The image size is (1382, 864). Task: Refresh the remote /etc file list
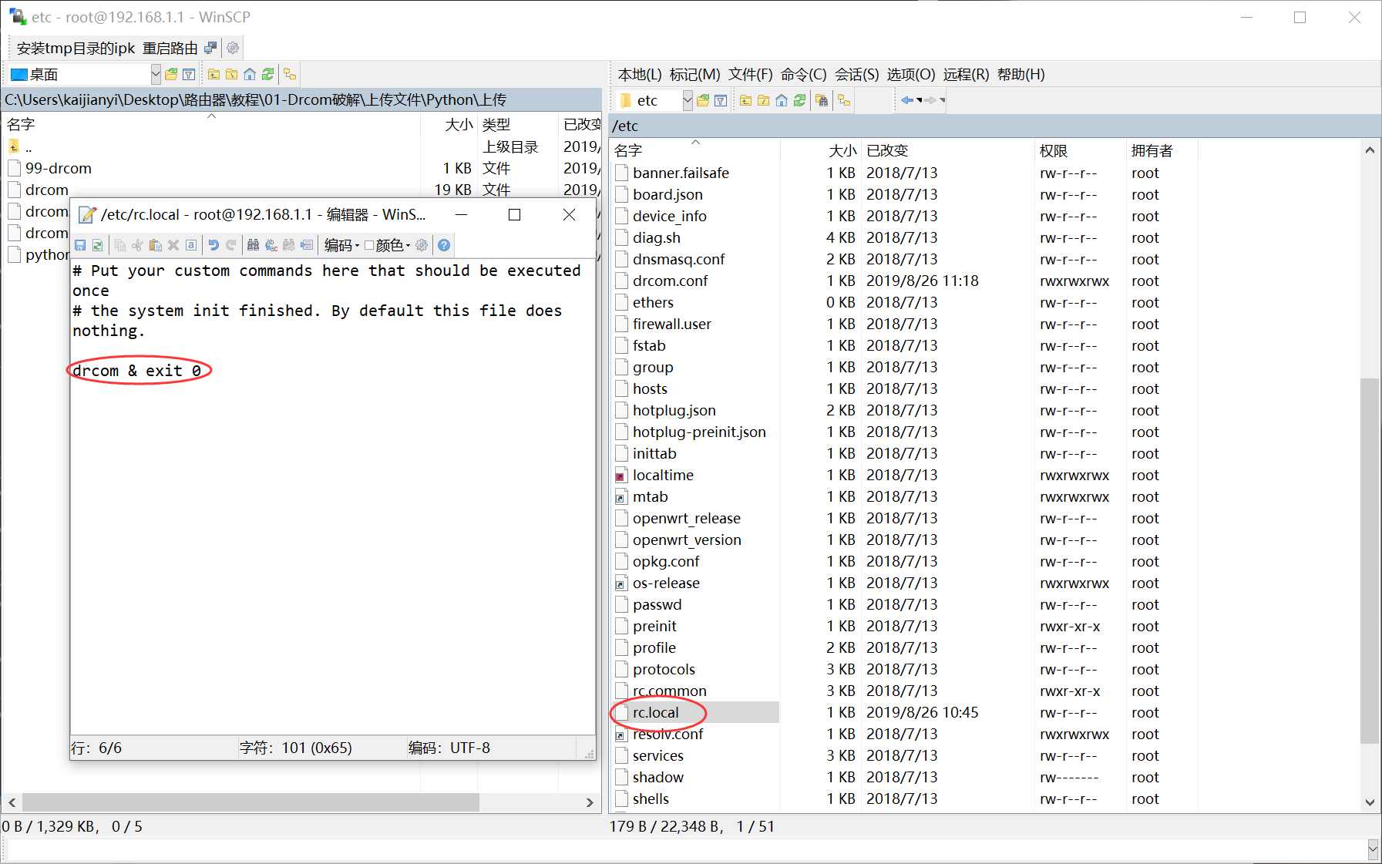[x=799, y=100]
